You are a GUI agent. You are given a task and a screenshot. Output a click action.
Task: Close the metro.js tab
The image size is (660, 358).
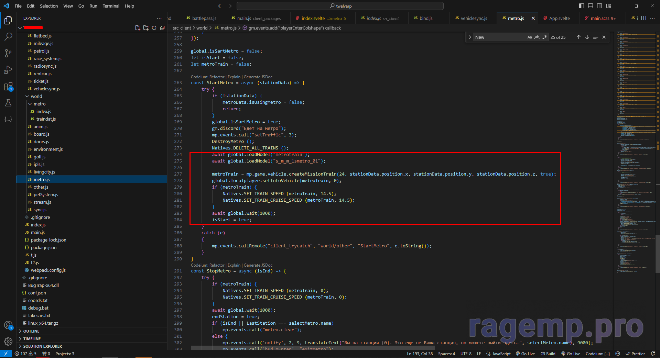tap(533, 18)
